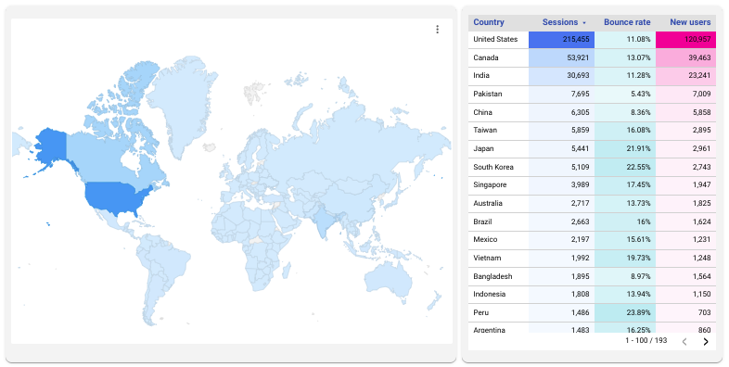Select the Brazil row in table
Image resolution: width=729 pixels, height=367 pixels.
click(x=592, y=221)
